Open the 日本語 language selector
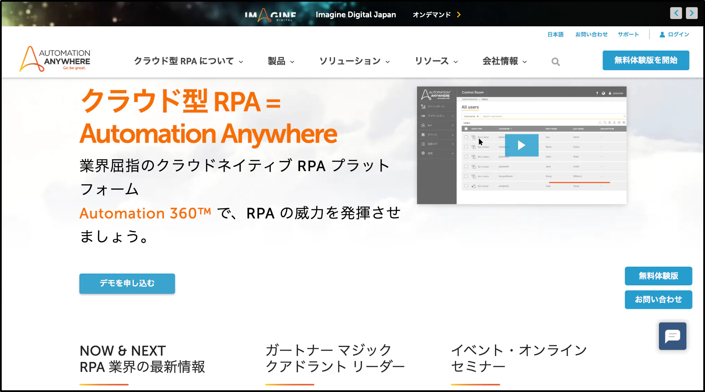Image resolution: width=705 pixels, height=392 pixels. (555, 34)
